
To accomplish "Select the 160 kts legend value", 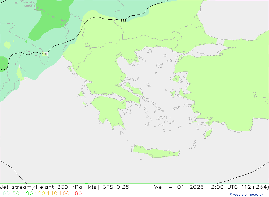I will 64,193.
